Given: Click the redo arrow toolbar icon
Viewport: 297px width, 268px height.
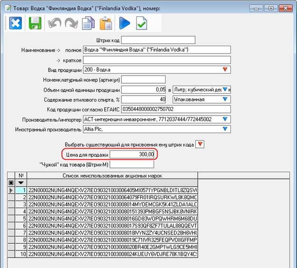Looking at the screenshot, I should [71, 23].
